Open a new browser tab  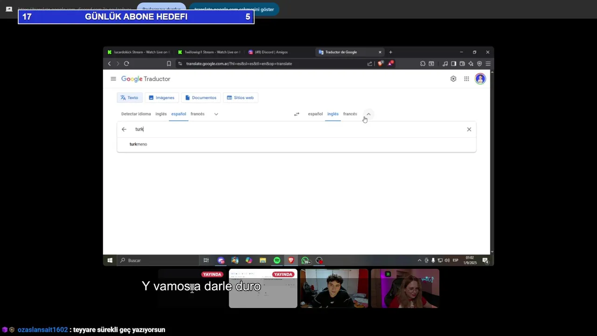[391, 52]
